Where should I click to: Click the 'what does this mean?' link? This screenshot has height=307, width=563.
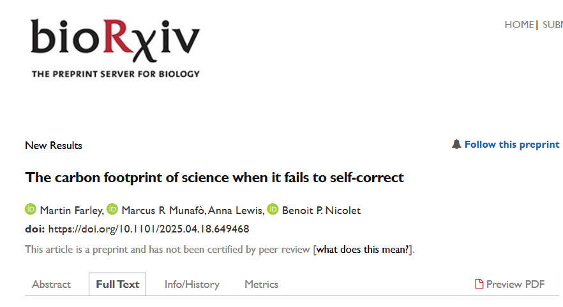coord(363,249)
